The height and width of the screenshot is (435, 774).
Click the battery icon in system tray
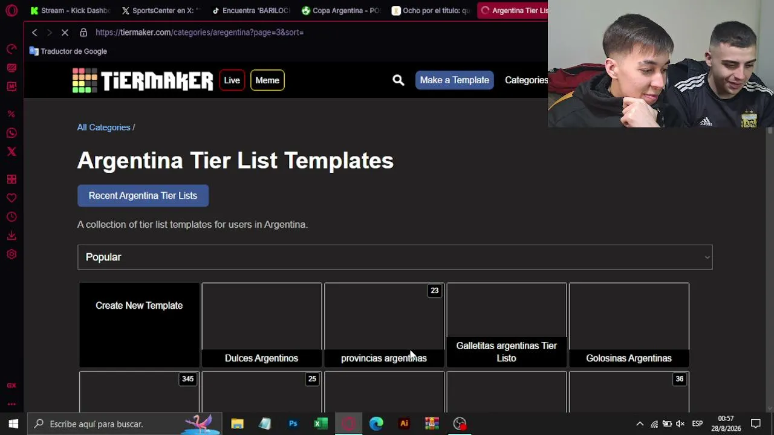pos(667,424)
